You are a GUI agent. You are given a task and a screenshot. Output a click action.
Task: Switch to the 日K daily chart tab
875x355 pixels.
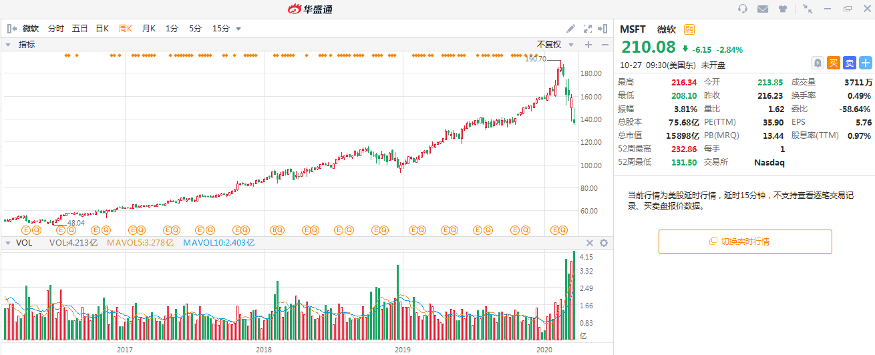click(102, 29)
